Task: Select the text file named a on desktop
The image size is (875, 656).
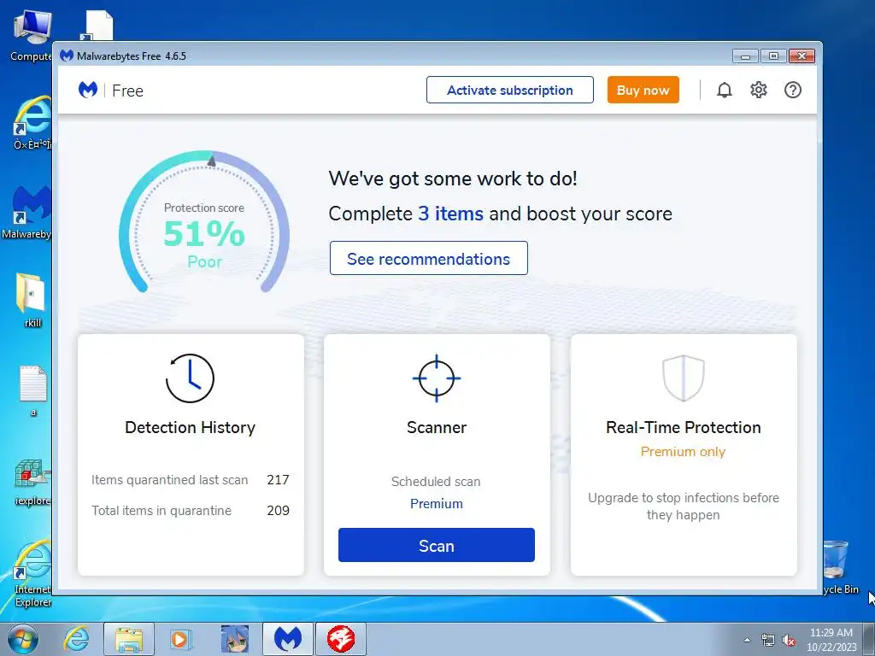Action: point(32,390)
